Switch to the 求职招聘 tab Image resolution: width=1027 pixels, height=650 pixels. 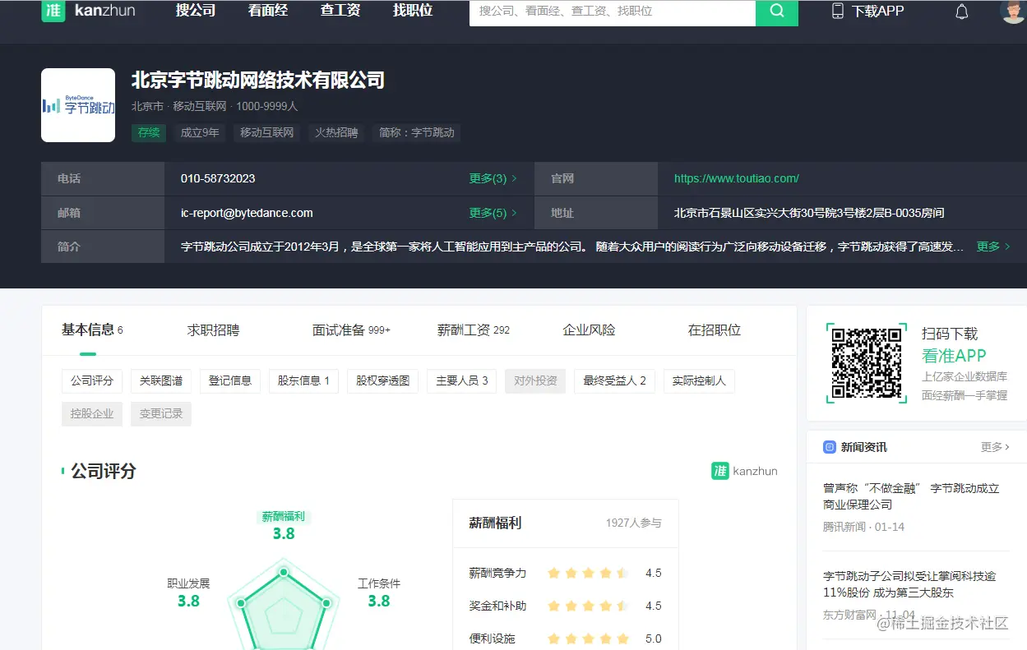[214, 330]
